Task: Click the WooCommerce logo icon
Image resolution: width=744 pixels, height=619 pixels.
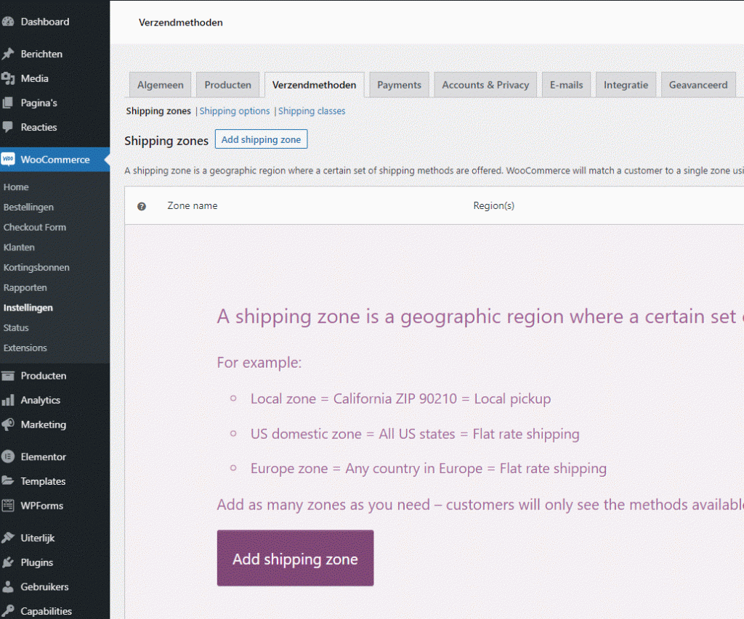Action: tap(8, 159)
